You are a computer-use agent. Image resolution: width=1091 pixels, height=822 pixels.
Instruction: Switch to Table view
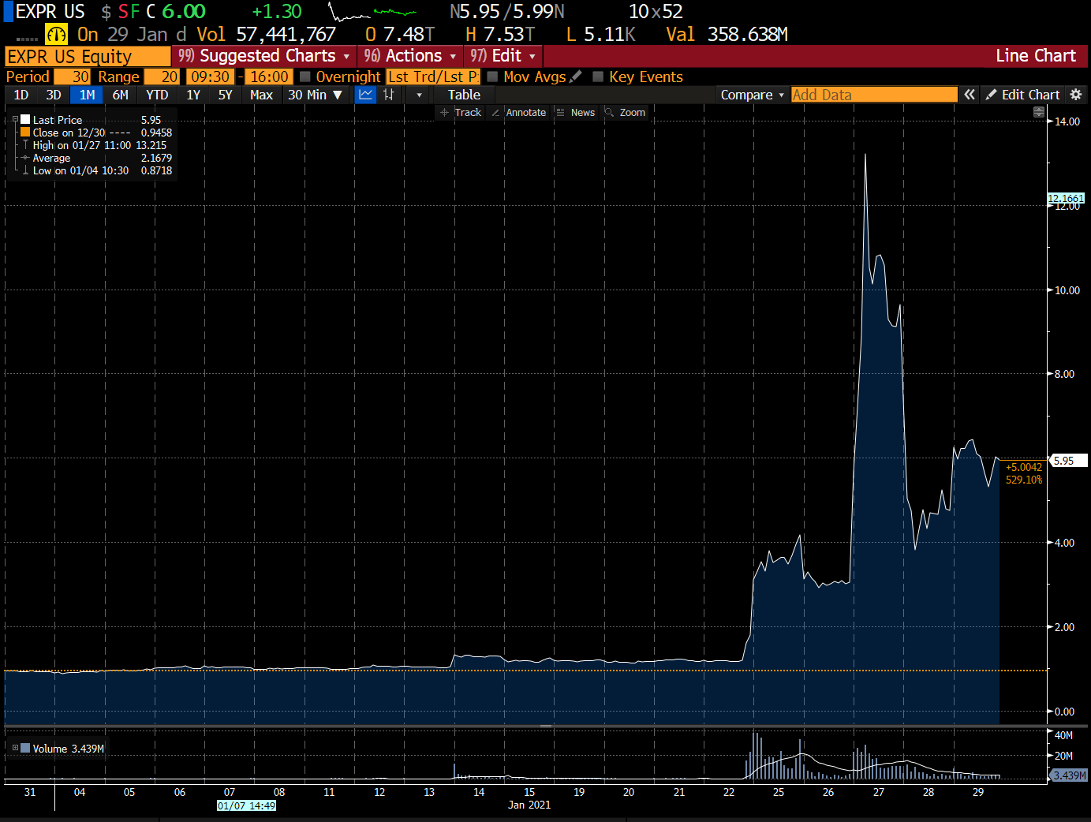coord(464,95)
